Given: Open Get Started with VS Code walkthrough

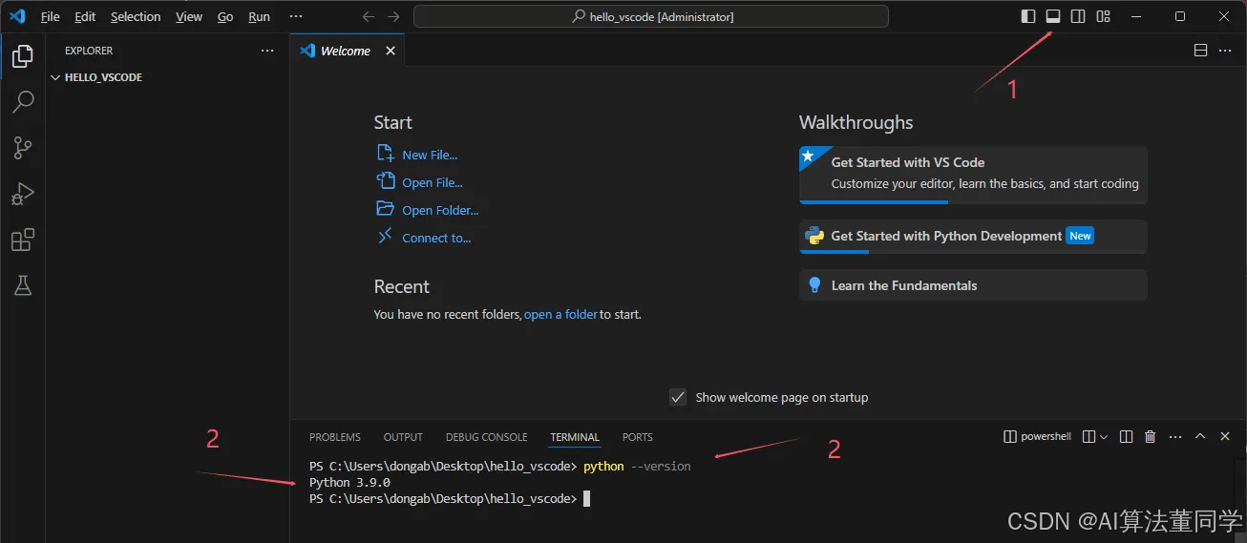Looking at the screenshot, I should (973, 175).
